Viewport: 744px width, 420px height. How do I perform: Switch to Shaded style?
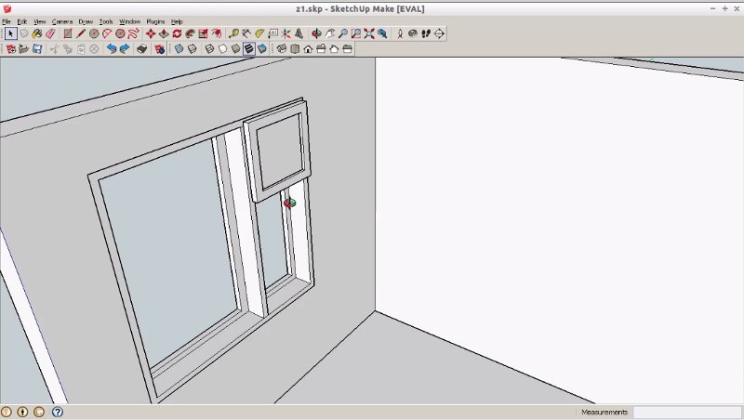pyautogui.click(x=236, y=49)
